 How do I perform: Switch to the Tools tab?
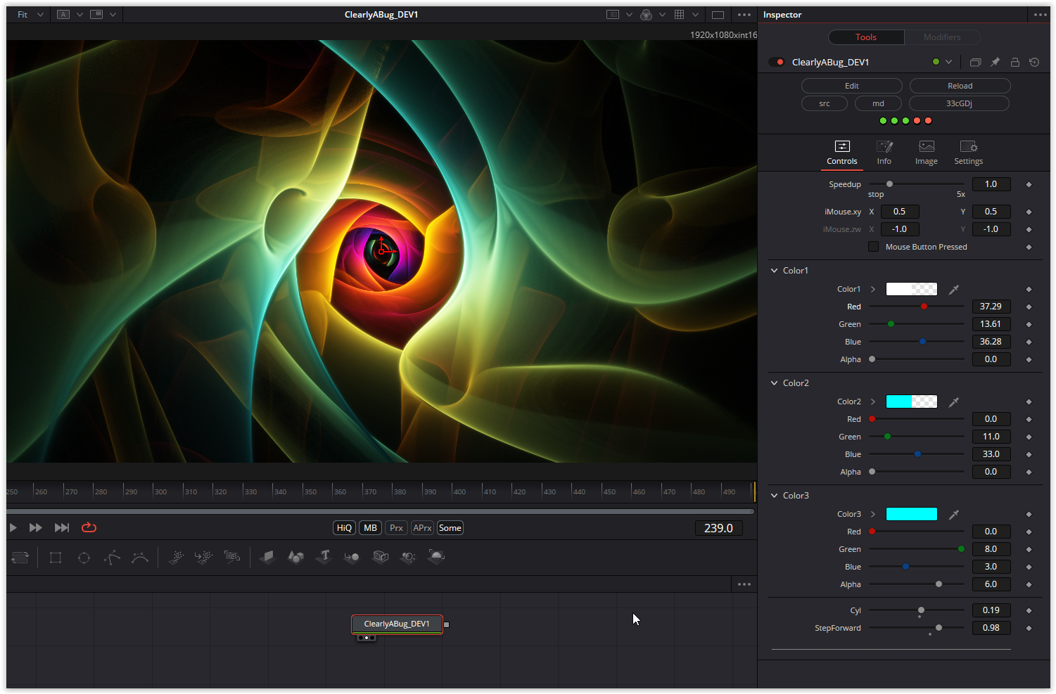(866, 37)
